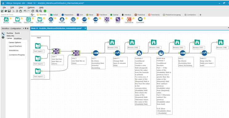The height and width of the screenshot is (118, 229).
Task: Open the Browse (143) tool node
Action: pyautogui.click(x=112, y=42)
